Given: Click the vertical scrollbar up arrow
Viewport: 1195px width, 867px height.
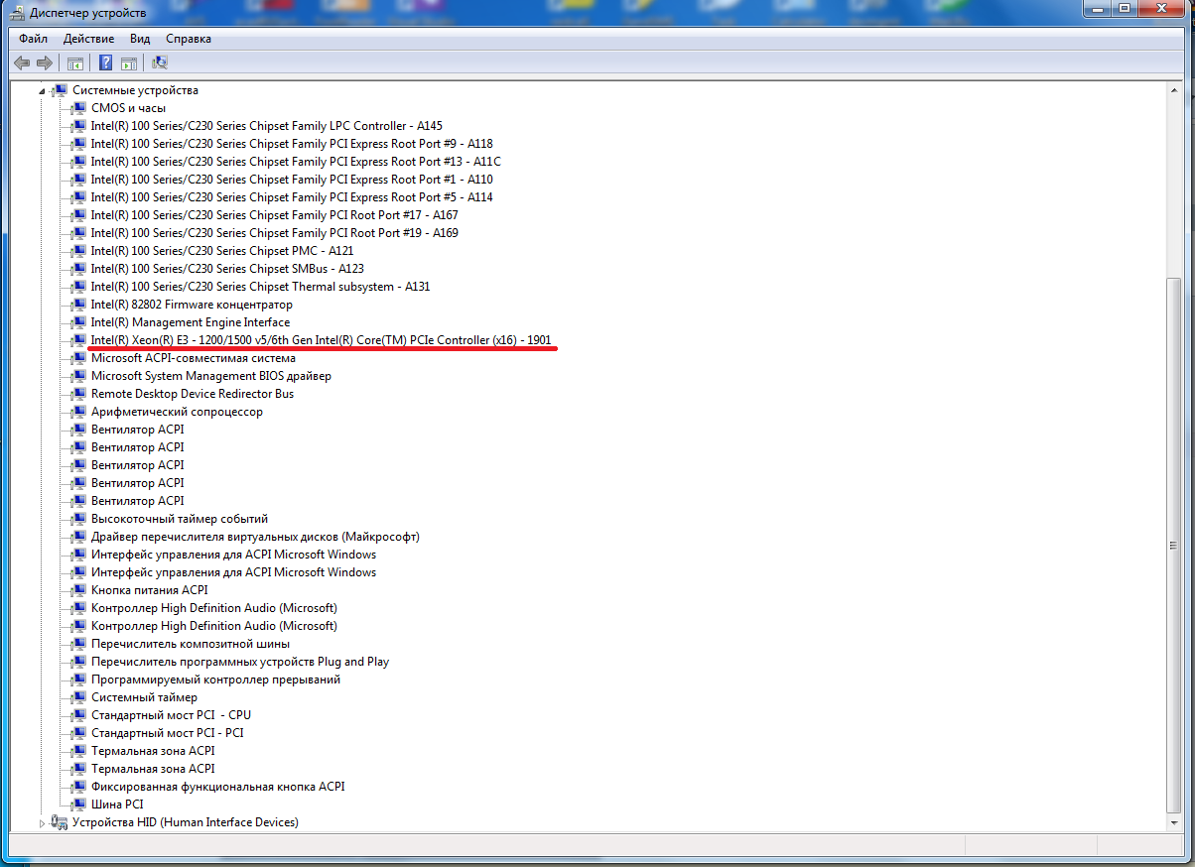Looking at the screenshot, I should coord(1175,89).
